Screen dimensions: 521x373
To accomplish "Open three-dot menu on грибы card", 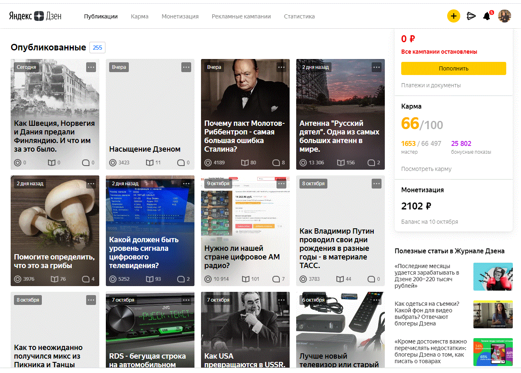I will (x=91, y=183).
